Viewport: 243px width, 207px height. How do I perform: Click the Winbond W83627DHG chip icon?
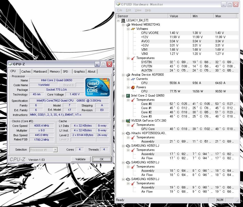click(x=128, y=25)
